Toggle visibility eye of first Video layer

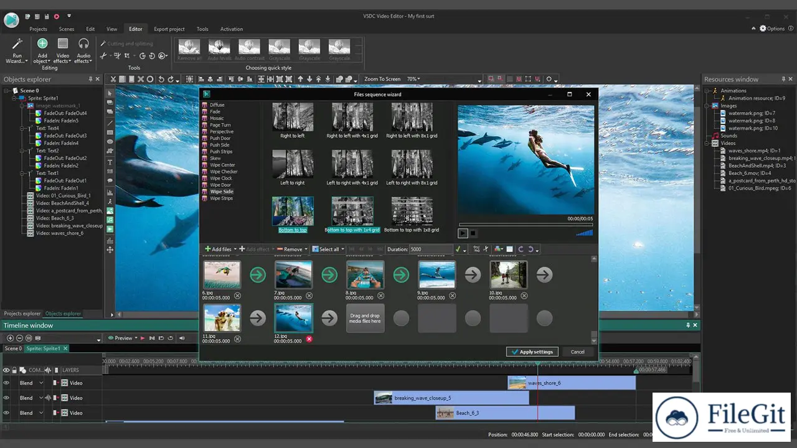tap(6, 383)
